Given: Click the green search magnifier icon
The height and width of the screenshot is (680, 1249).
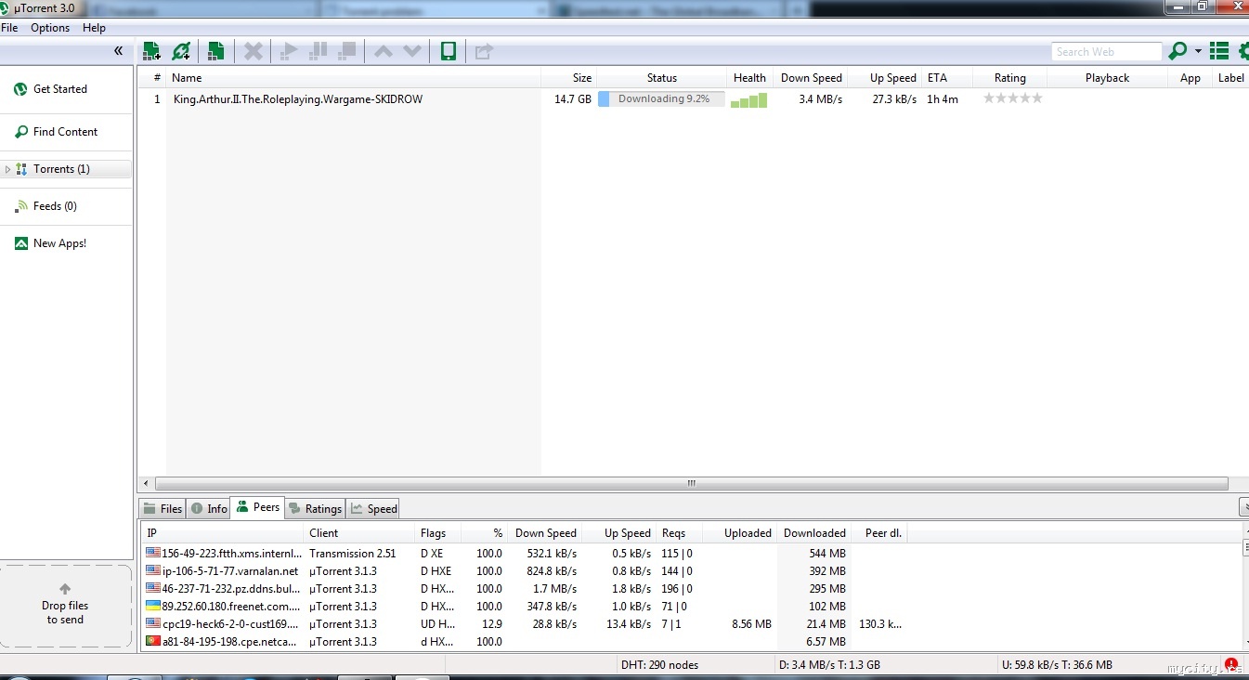Looking at the screenshot, I should (x=1177, y=51).
